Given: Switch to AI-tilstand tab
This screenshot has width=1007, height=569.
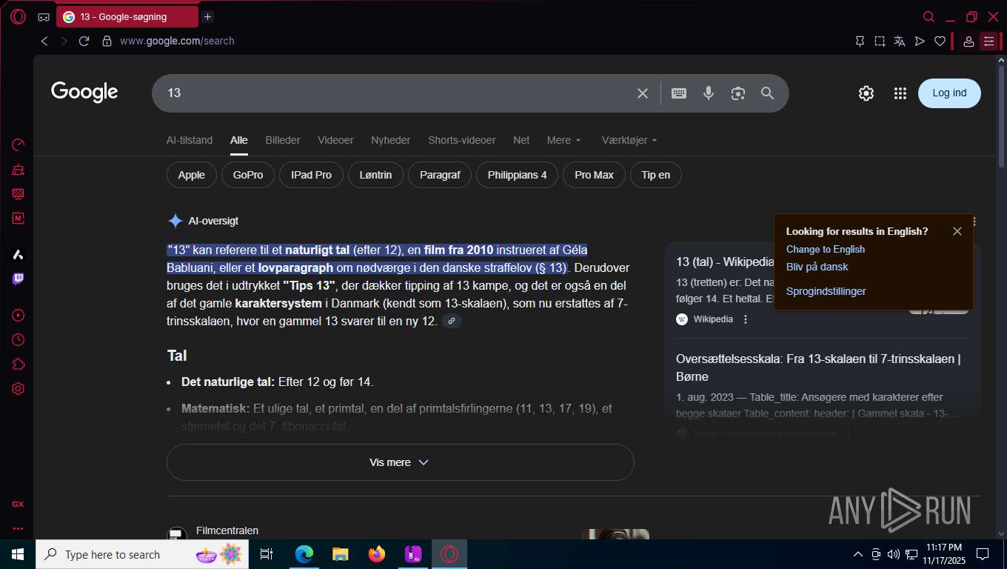Looking at the screenshot, I should point(190,140).
